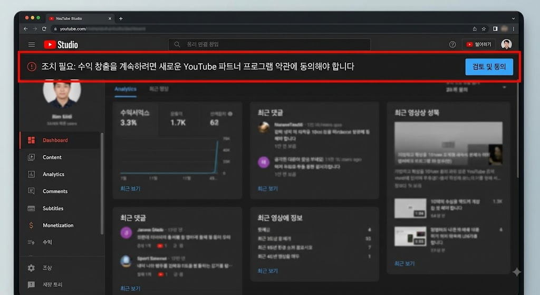Open a new browser tab
The height and width of the screenshot is (295, 540).
click(121, 18)
